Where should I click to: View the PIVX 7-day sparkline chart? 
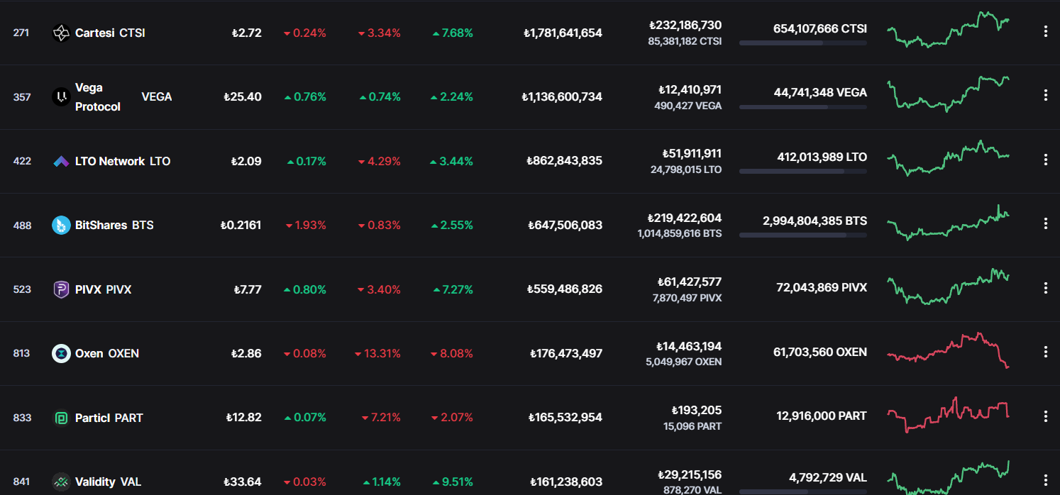pos(948,287)
